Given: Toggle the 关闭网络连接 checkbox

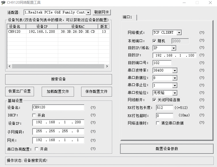Looking at the screenshot, I should coord(154,100).
